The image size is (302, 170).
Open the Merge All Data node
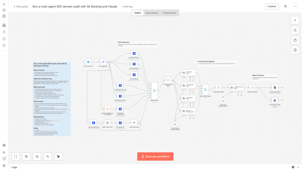coord(154,91)
